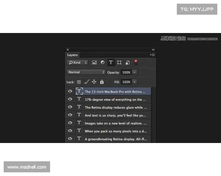Select the 'Images take on a new level' layer name
221x176 pixels.
pyautogui.click(x=116, y=123)
